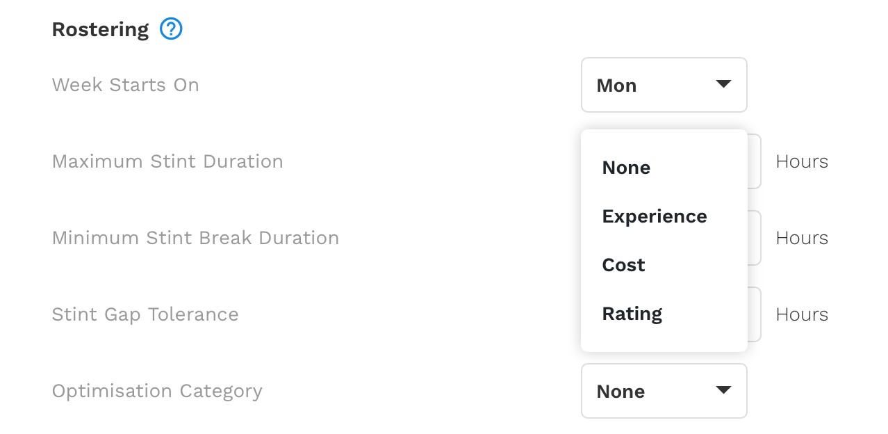Click the 'Maximum Stint Duration' label

[167, 161]
